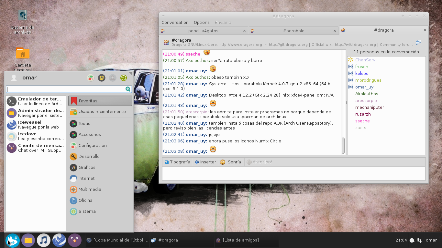Click the switch user icon in menu
The width and height of the screenshot is (442, 248).
click(113, 78)
